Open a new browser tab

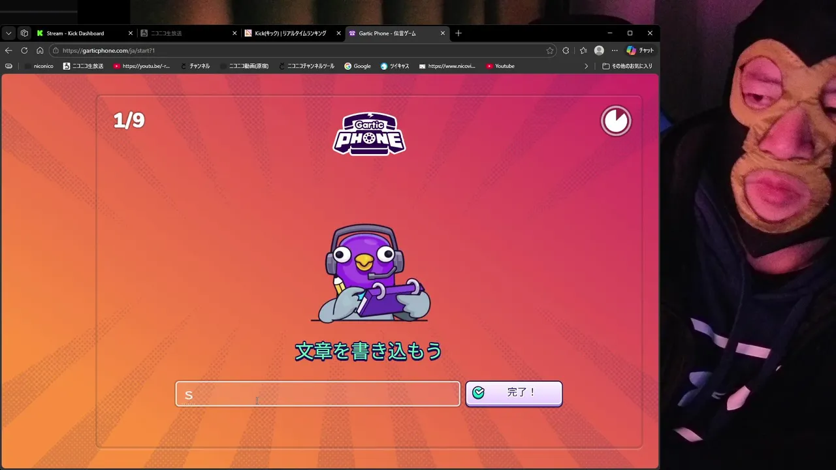pos(458,33)
